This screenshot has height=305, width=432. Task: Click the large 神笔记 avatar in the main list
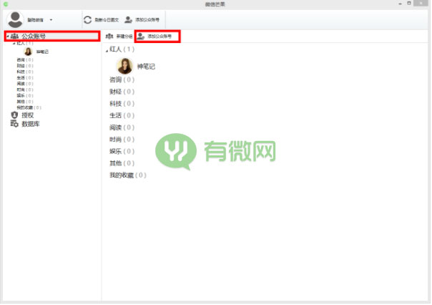[124, 66]
